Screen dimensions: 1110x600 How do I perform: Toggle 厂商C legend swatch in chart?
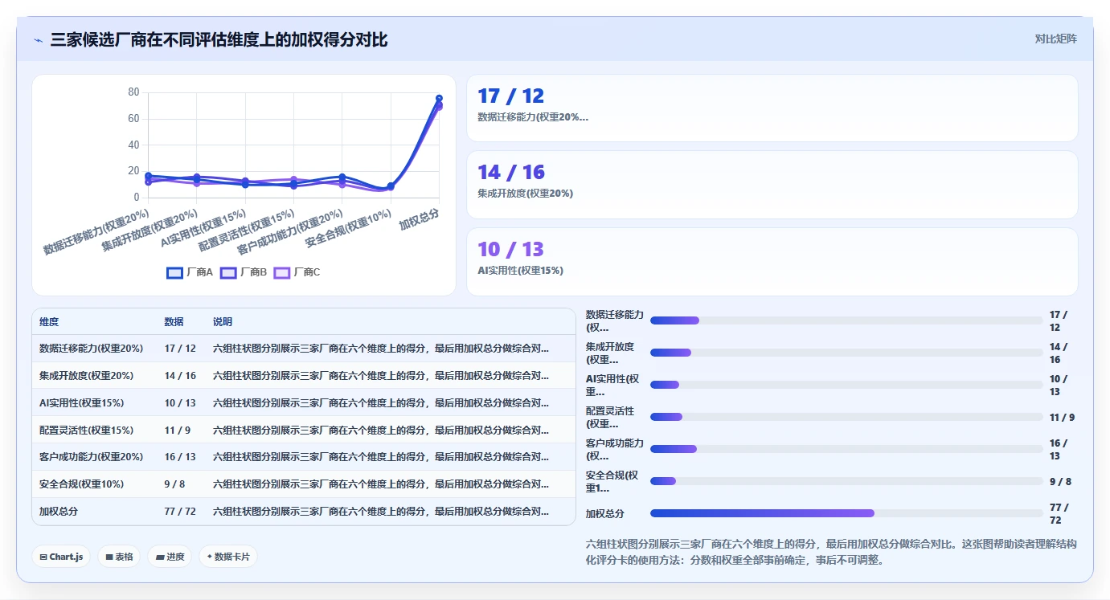click(x=282, y=272)
